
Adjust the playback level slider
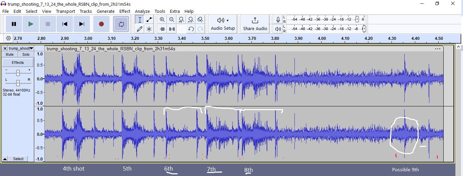(x=364, y=29)
